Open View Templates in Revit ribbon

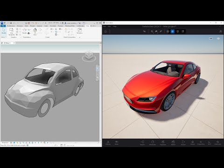pyautogui.click(x=11, y=32)
